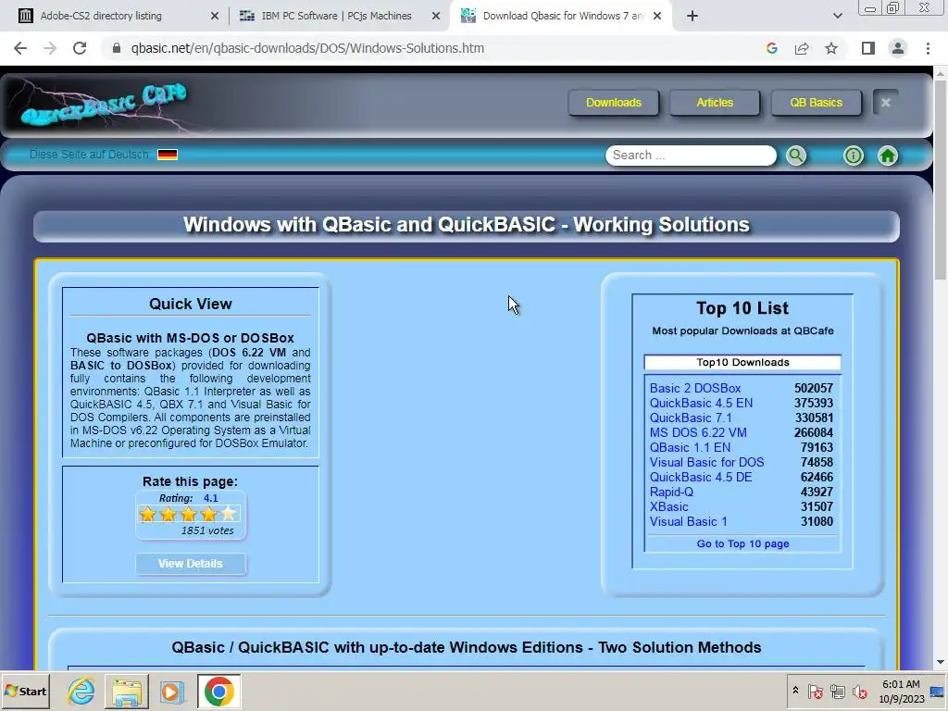Rate page one star
Viewport: 948px width, 711px height.
[147, 515]
